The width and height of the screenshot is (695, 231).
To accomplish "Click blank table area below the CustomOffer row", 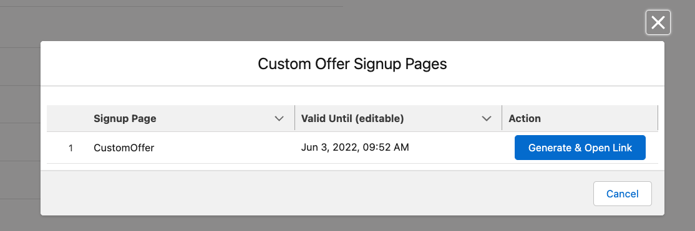I will (352, 167).
